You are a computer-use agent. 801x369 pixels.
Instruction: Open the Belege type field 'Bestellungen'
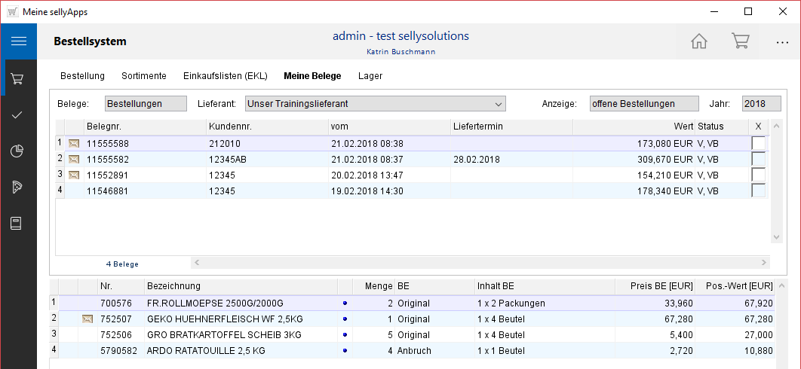click(145, 104)
